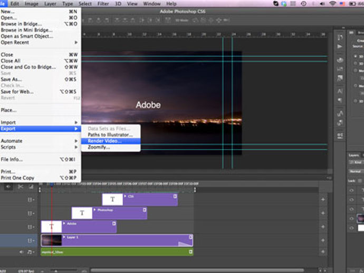Switch to the Layers panel tab
The width and height of the screenshot is (364, 273).
pos(354,155)
